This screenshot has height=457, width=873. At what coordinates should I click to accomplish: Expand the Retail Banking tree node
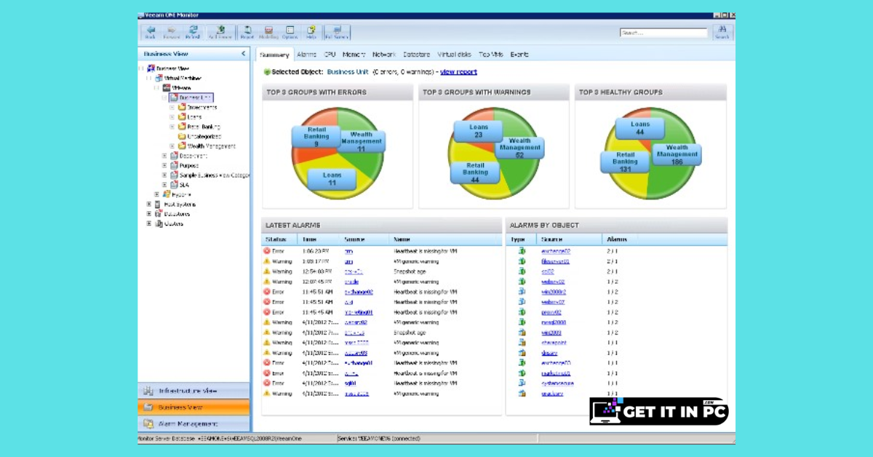click(x=172, y=127)
